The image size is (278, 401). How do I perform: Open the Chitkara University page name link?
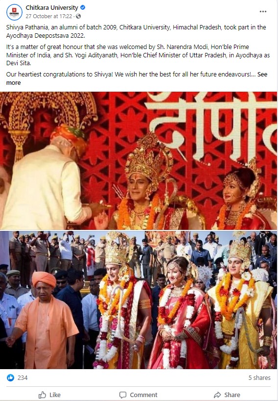[x=52, y=8]
